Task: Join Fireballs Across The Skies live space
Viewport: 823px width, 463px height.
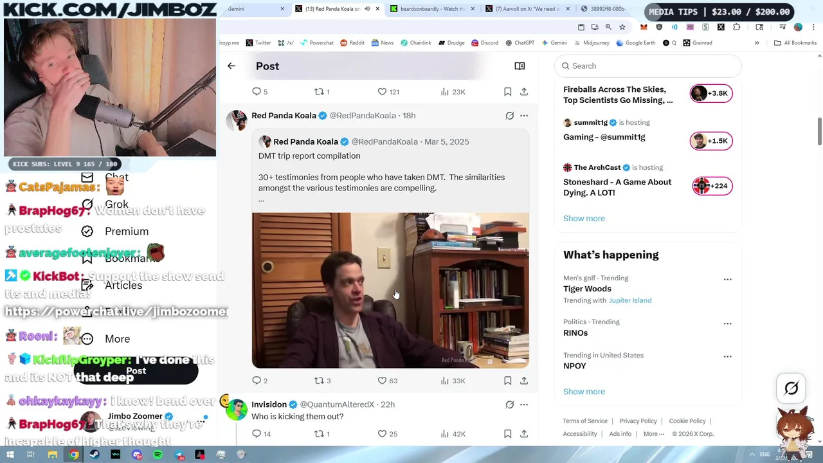Action: [x=710, y=93]
